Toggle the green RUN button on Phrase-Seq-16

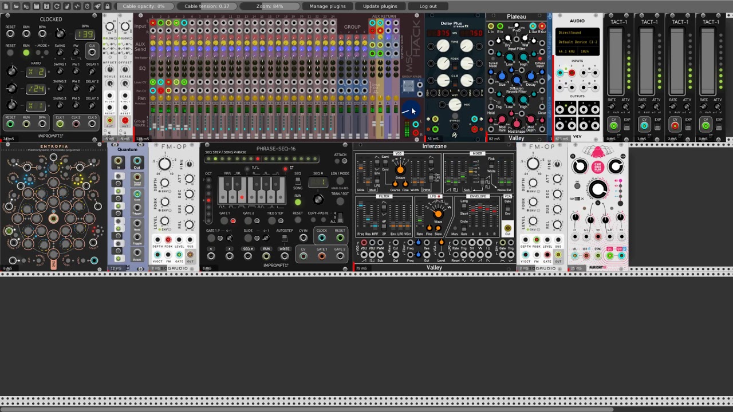click(x=298, y=202)
